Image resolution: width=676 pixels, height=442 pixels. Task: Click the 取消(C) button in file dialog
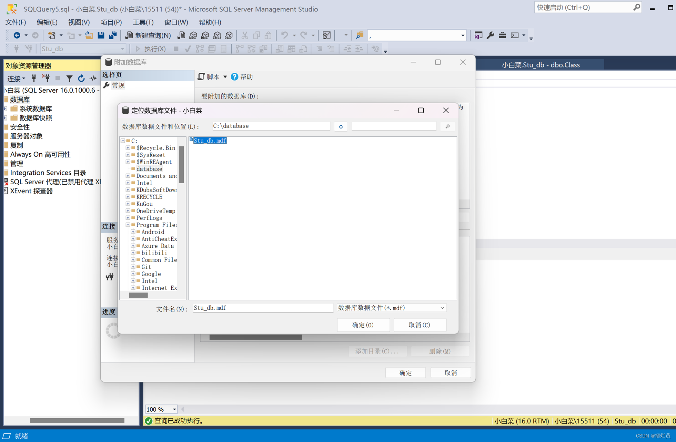coord(420,325)
